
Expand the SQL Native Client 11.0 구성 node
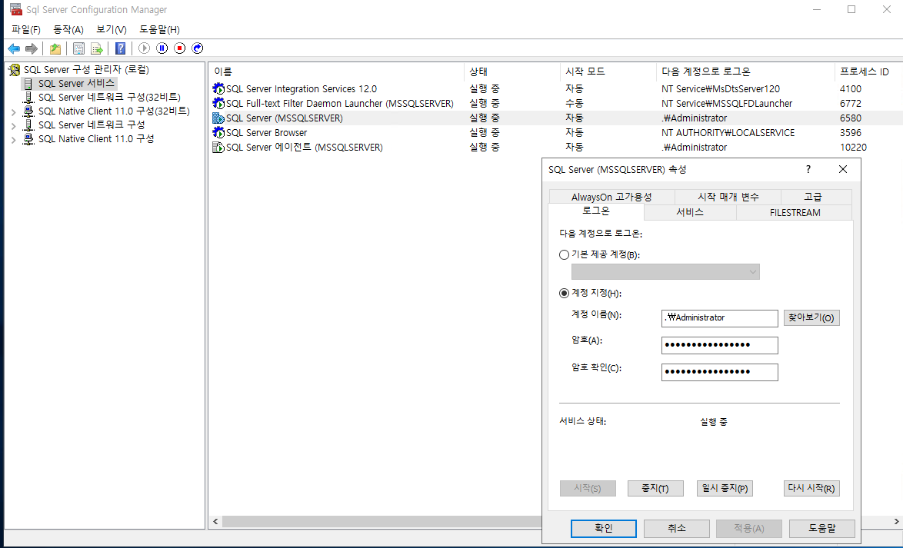(x=13, y=139)
